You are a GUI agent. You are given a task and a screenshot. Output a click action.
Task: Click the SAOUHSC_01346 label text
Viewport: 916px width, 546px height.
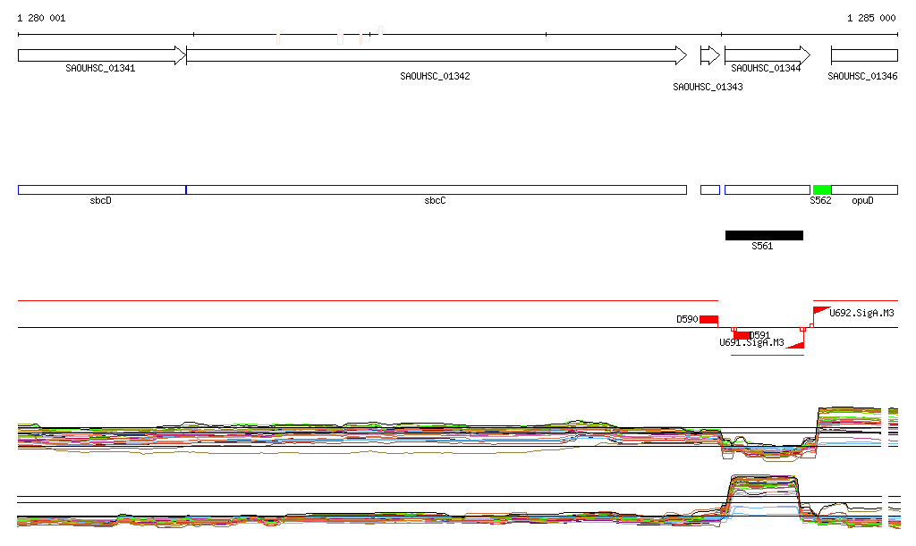point(862,77)
